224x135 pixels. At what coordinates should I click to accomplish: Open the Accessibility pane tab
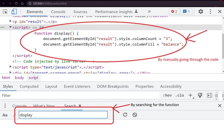[171, 86]
